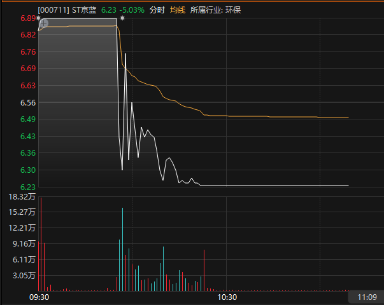
Task: Click the 6.23 limit-down axis label
Action: click(28, 187)
